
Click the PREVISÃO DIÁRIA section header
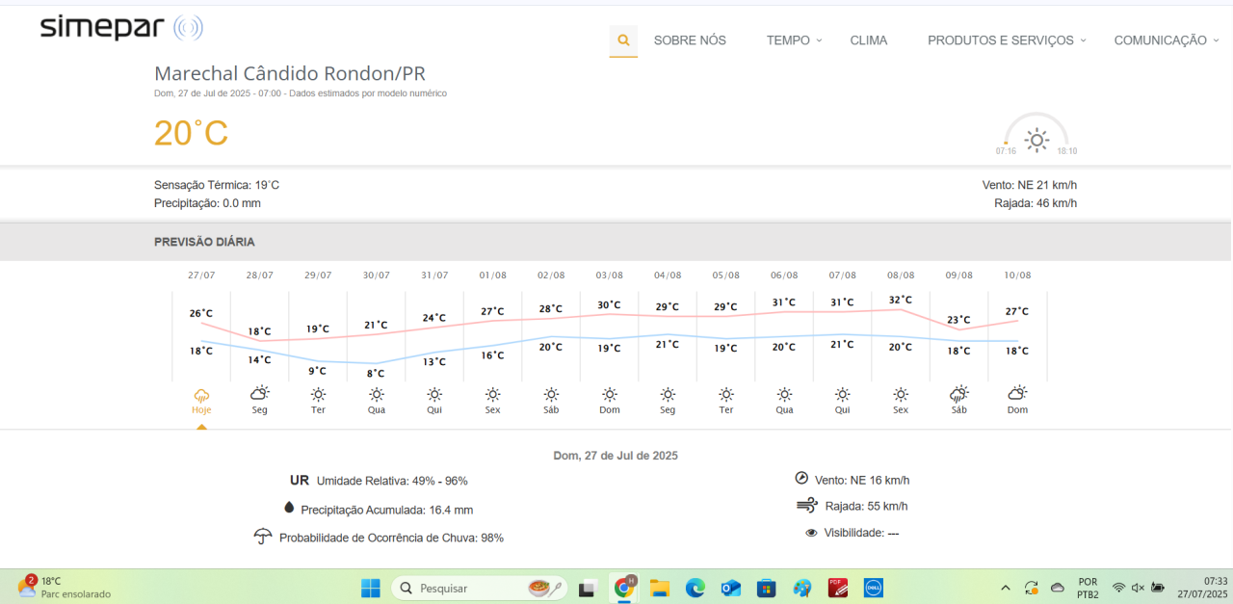tap(204, 242)
